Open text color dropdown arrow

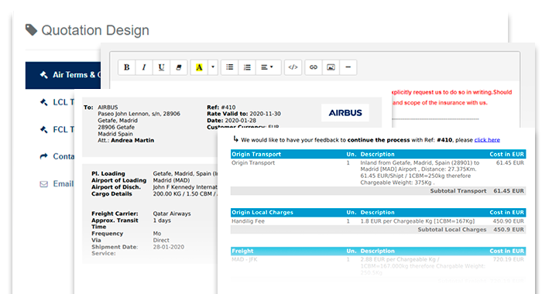pos(213,67)
